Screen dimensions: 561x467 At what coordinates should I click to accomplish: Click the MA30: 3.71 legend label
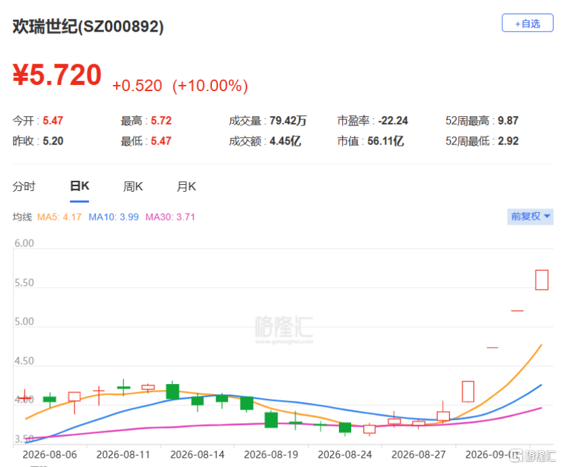point(170,217)
